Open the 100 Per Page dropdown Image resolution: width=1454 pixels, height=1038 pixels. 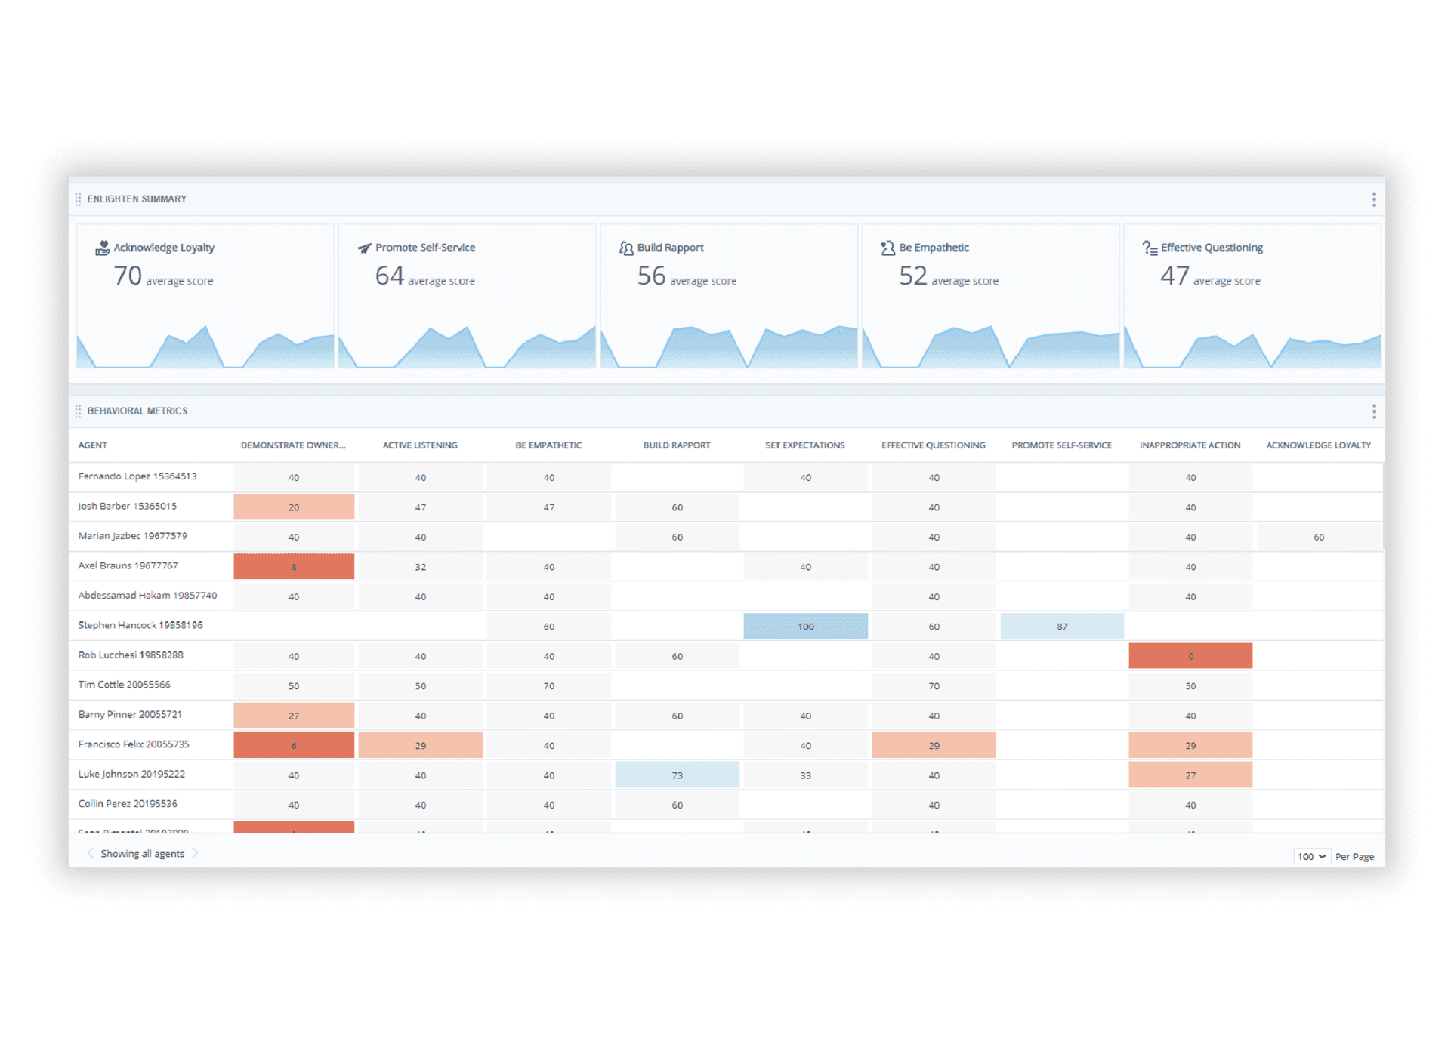1311,856
